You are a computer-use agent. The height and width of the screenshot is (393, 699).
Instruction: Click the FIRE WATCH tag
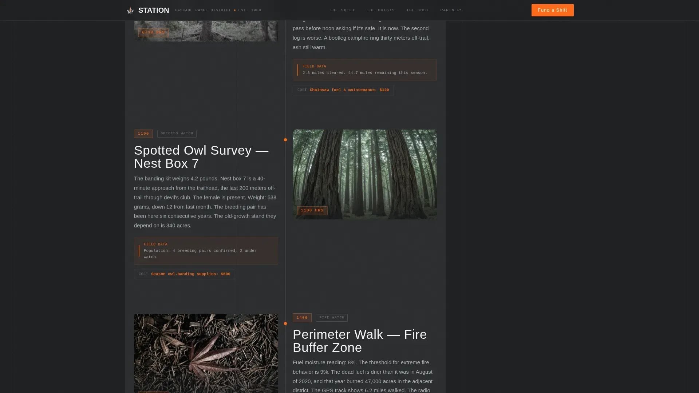332,318
